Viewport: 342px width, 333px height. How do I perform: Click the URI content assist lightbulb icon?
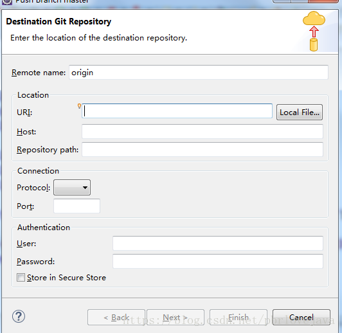pyautogui.click(x=80, y=106)
